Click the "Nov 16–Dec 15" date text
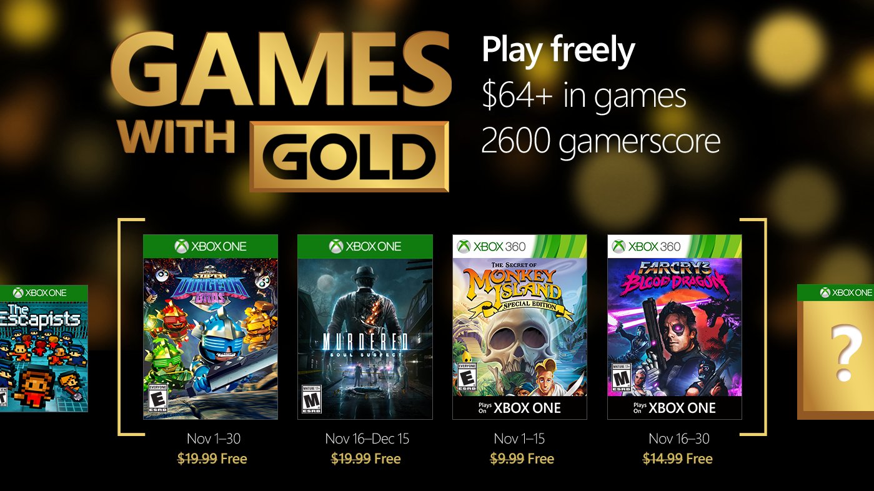 367,439
